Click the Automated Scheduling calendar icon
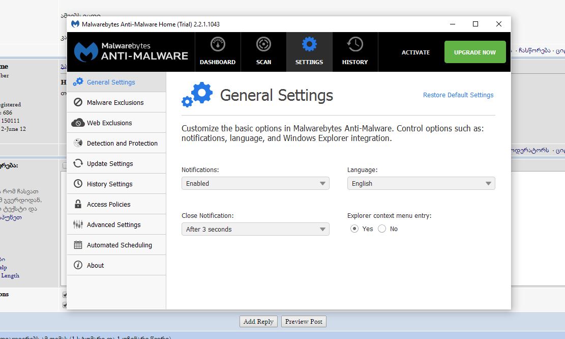Viewport: 565px width, 339px height. [78, 245]
